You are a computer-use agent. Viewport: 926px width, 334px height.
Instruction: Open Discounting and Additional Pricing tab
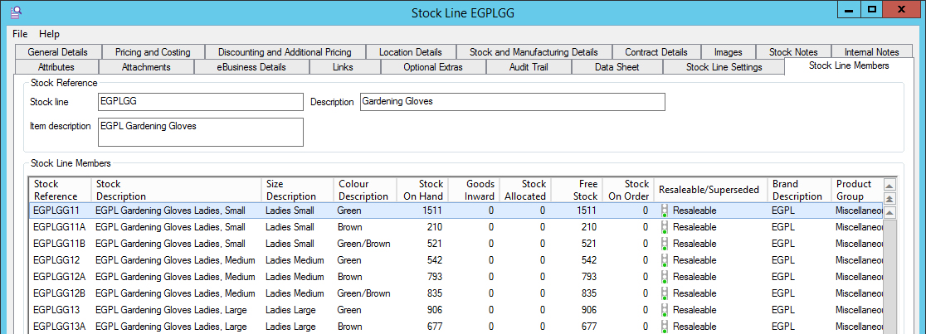pyautogui.click(x=285, y=52)
